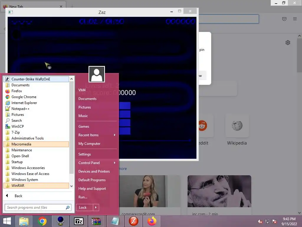Click the magnifier icon in the search box
Screen dimensions: 302x227
(68, 207)
